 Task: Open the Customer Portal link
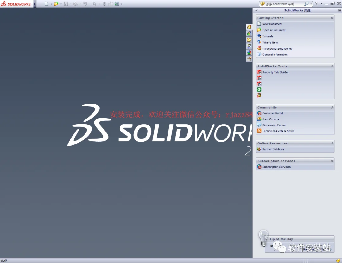272,113
